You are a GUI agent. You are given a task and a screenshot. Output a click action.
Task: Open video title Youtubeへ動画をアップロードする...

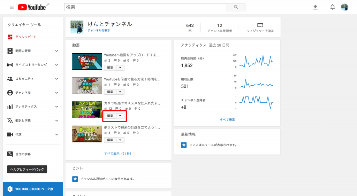(131, 55)
